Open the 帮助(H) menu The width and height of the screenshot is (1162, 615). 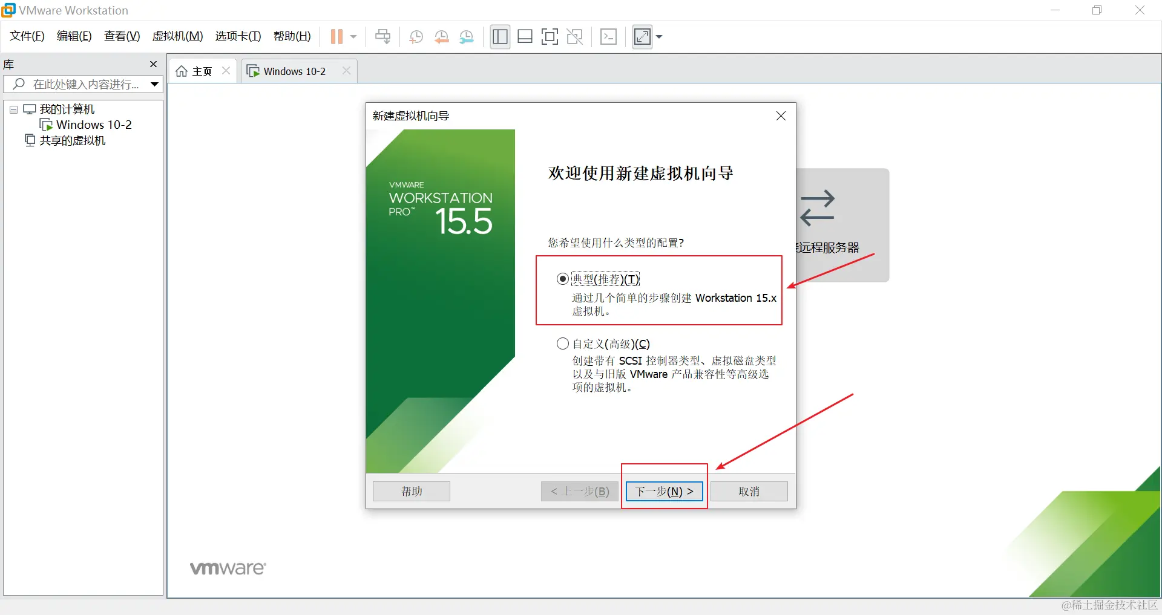point(292,36)
